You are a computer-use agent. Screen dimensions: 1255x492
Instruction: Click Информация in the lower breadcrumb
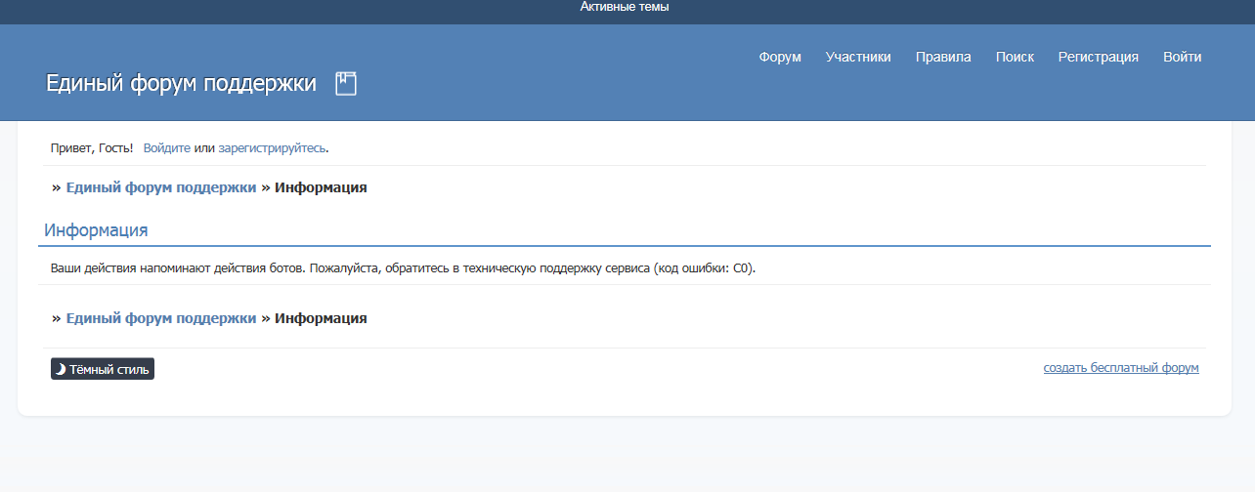pos(321,318)
